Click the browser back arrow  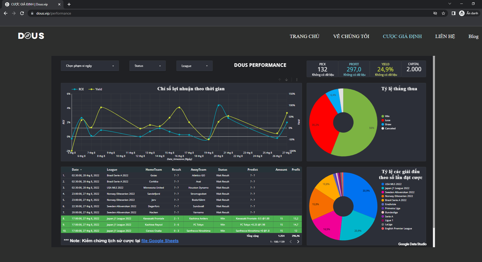(6, 13)
